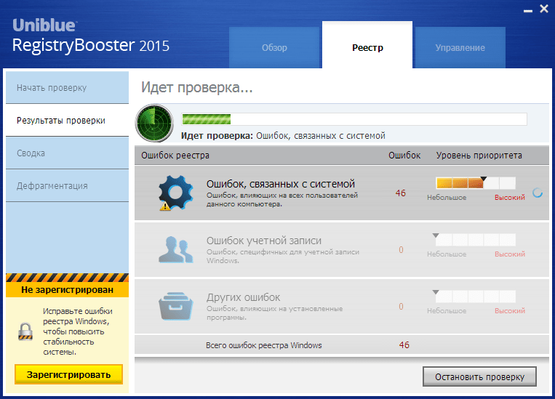Click the padlock icon in registration panel
555x399 pixels.
pos(25,331)
